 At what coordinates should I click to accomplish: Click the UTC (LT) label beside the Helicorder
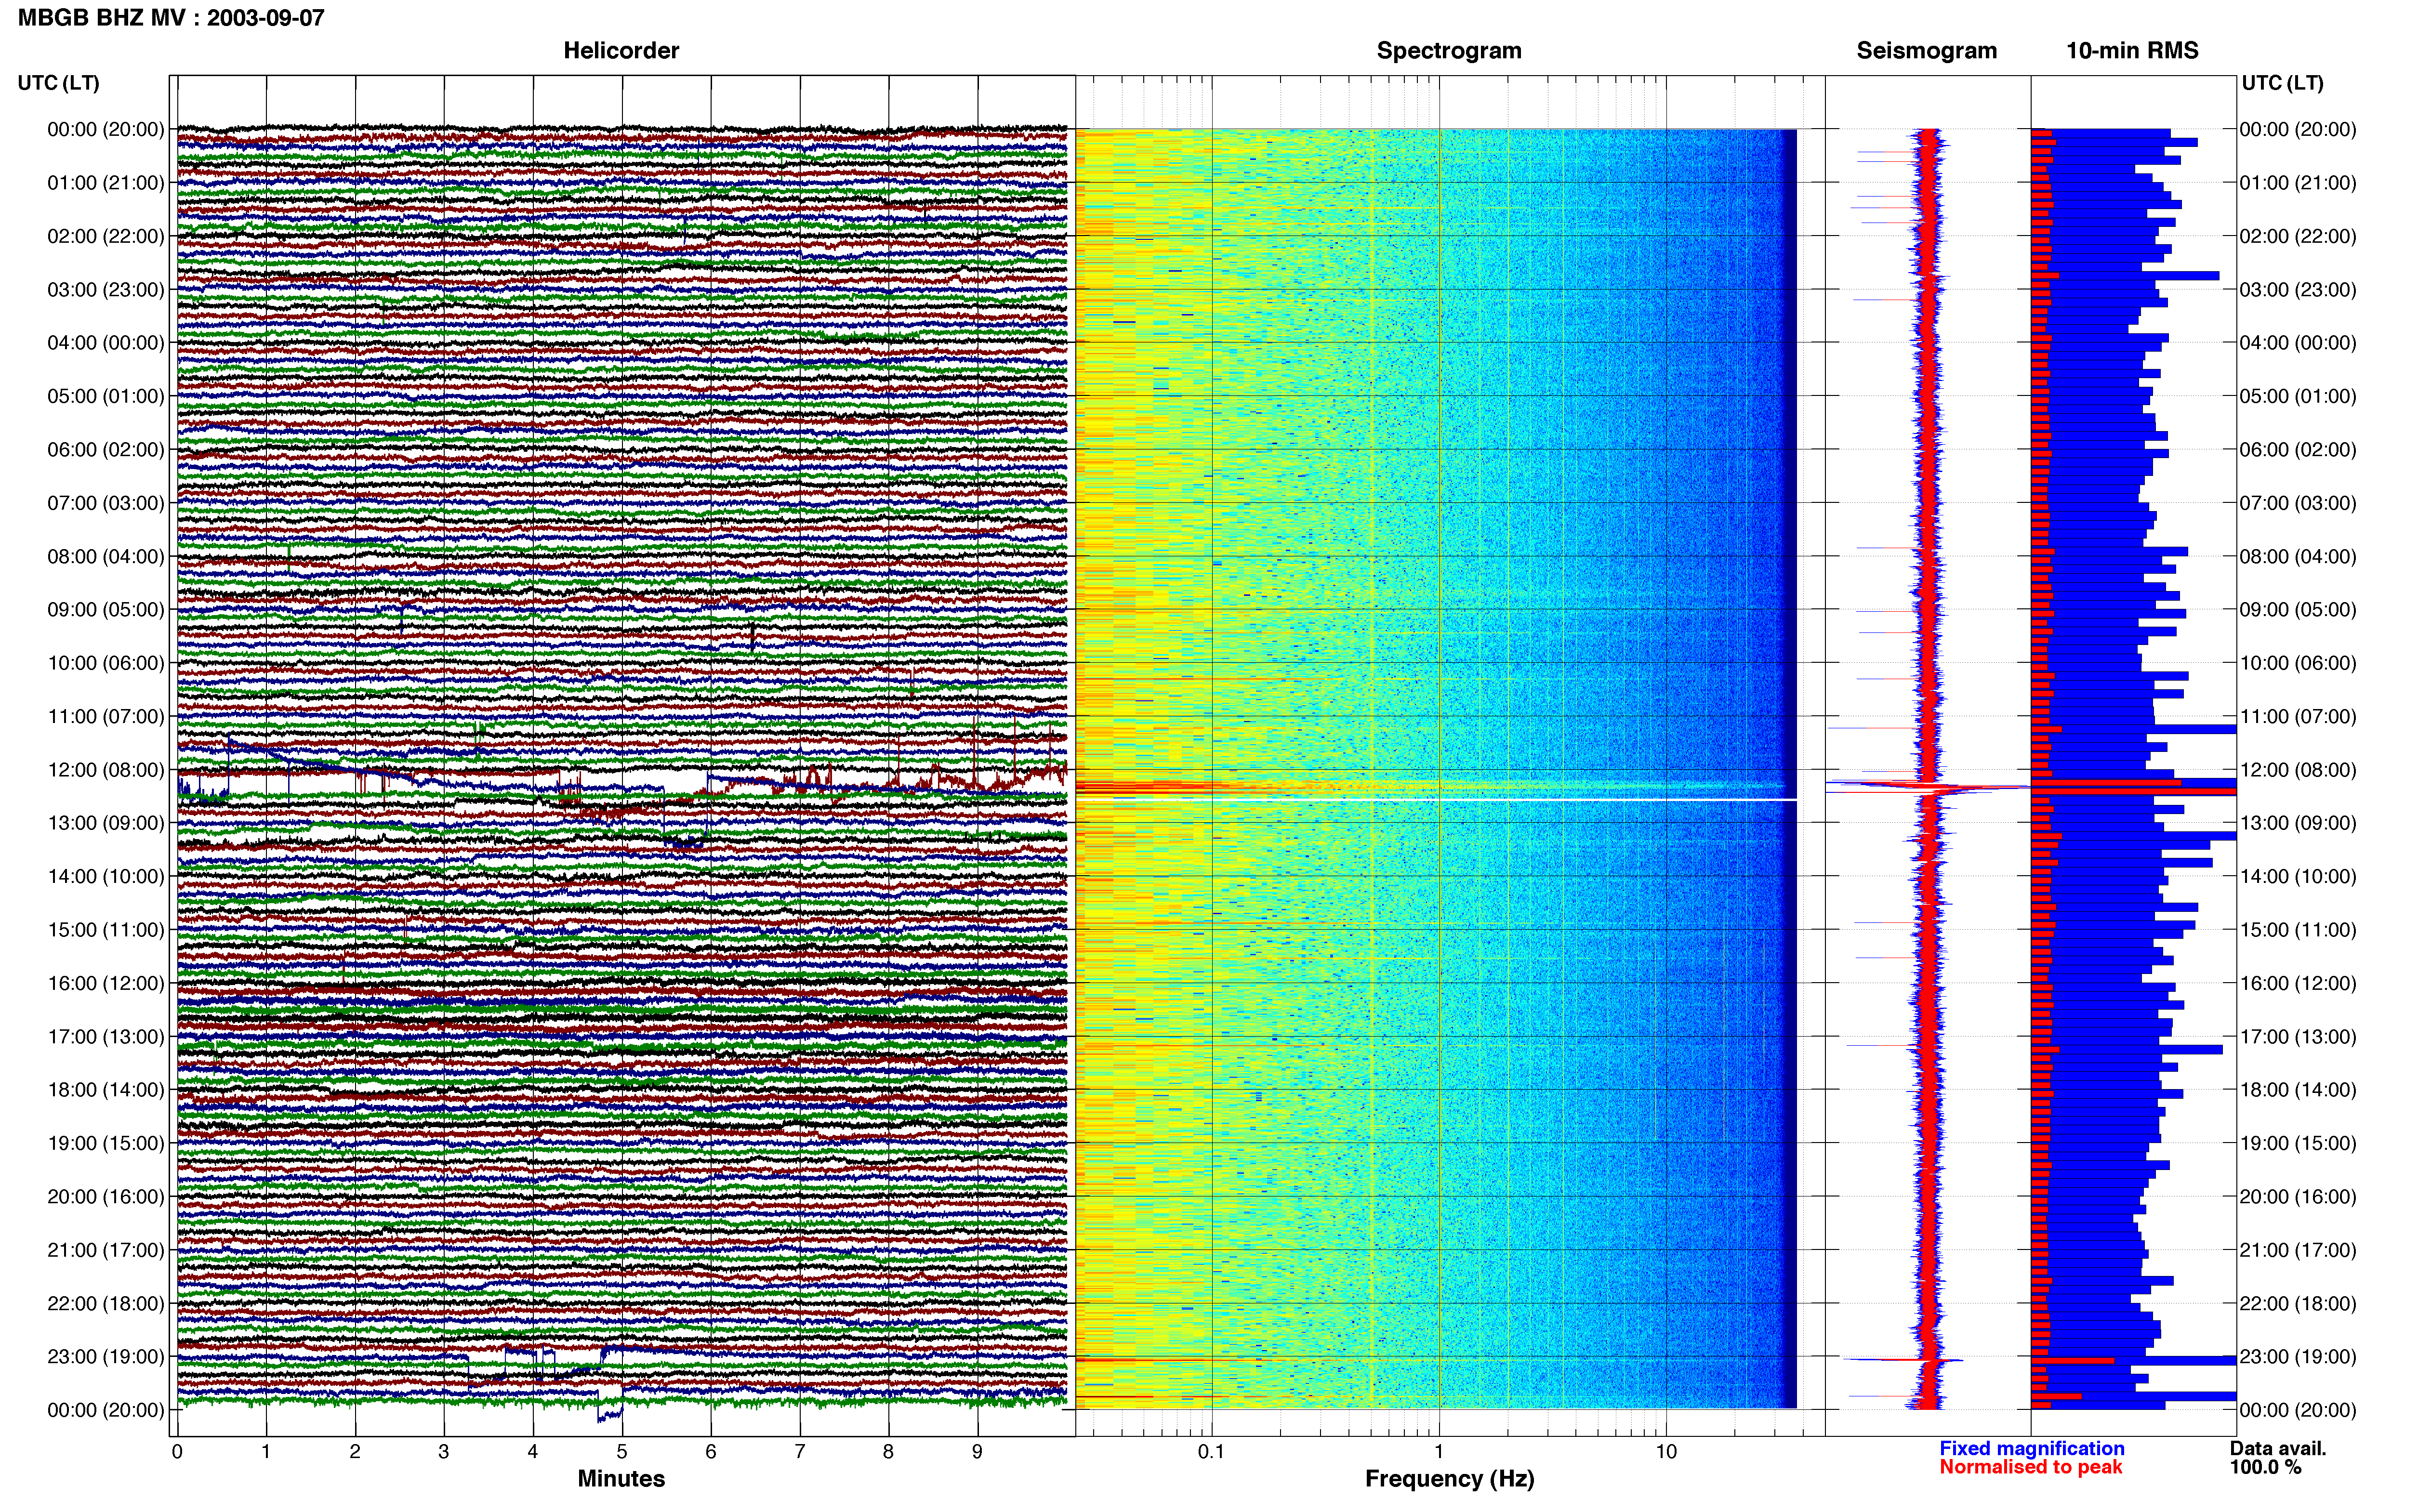click(x=59, y=83)
